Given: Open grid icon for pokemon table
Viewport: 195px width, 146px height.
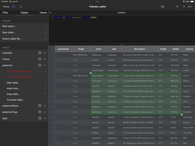Looking at the screenshot, I should pos(40,65).
